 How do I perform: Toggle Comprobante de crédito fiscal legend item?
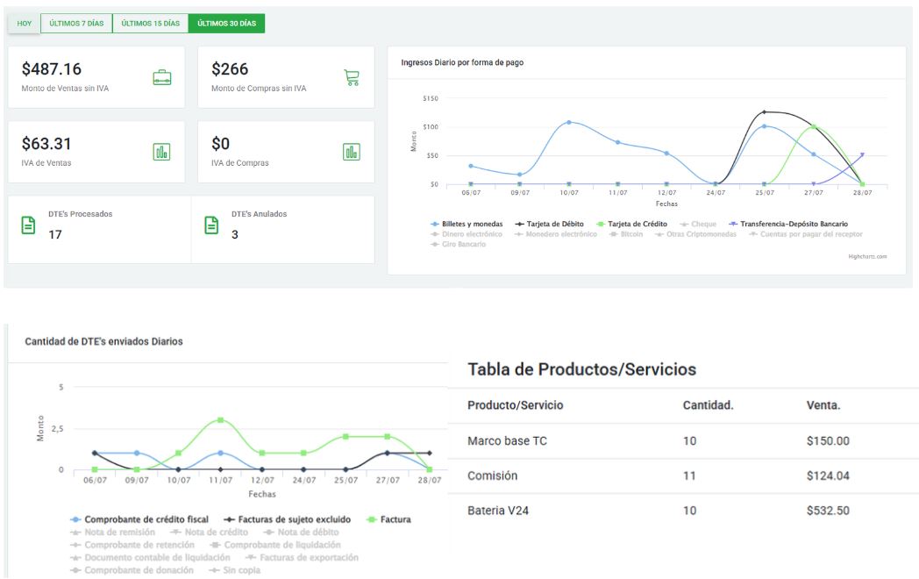click(x=145, y=519)
